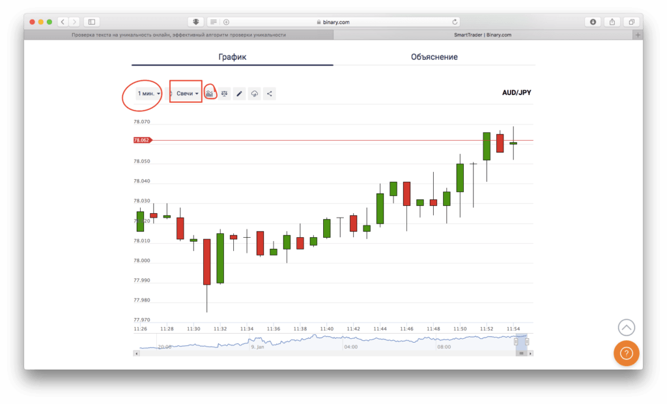Open a new tab with plus button
Image resolution: width=667 pixels, height=404 pixels.
[638, 35]
